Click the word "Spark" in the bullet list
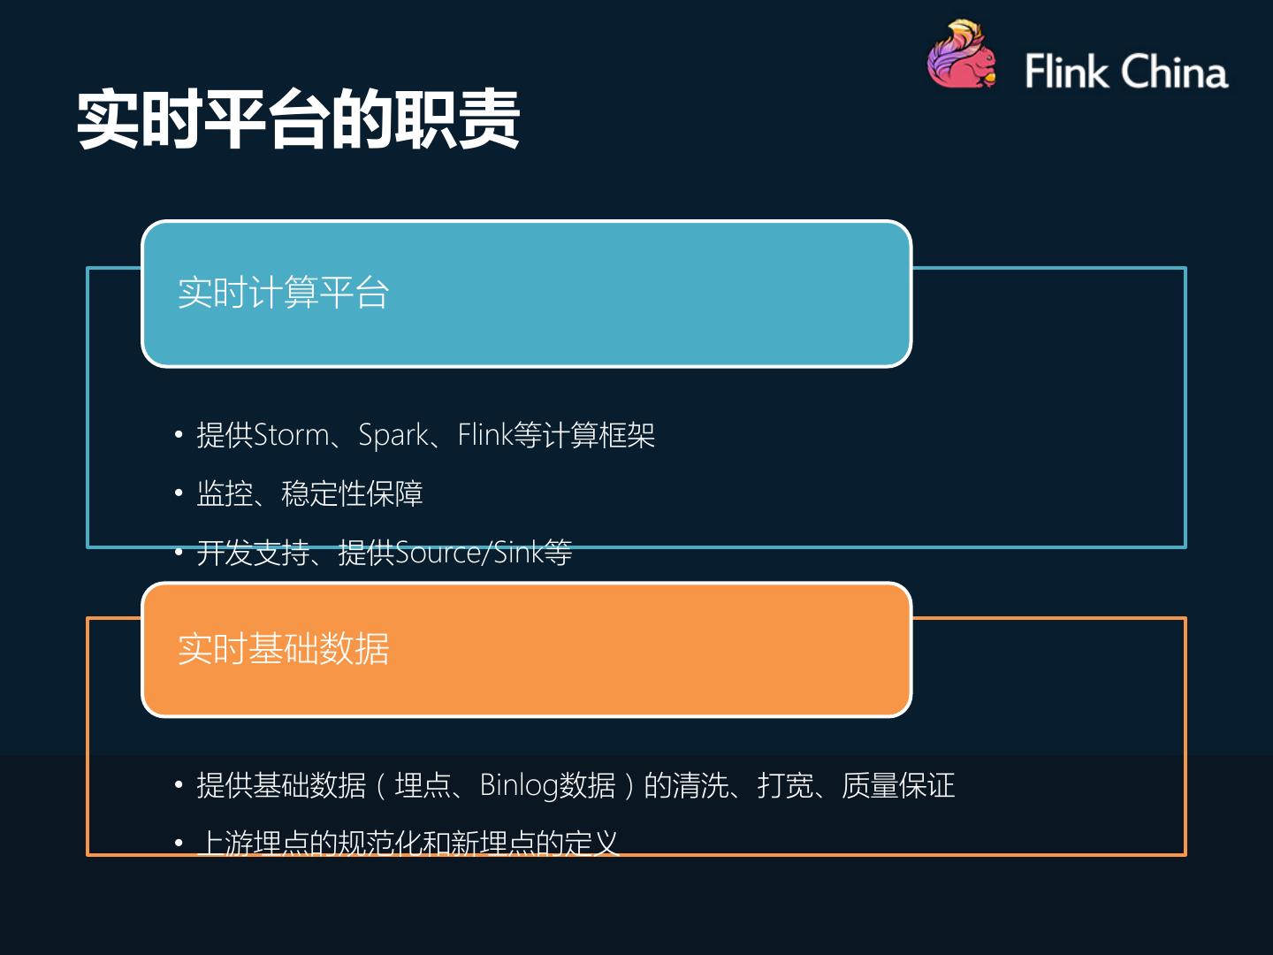1273x955 pixels. tap(393, 435)
